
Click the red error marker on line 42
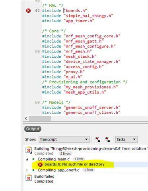(x=28, y=10)
